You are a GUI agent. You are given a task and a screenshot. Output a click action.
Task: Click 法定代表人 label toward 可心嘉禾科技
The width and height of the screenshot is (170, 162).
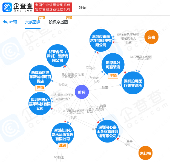pyautogui.click(x=64, y=99)
